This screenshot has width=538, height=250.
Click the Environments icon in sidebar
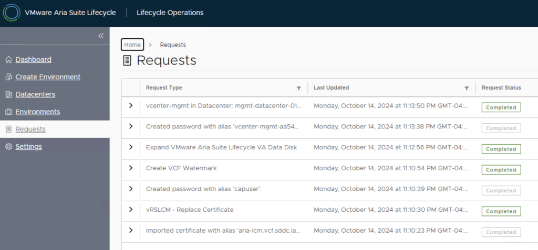pos(8,112)
